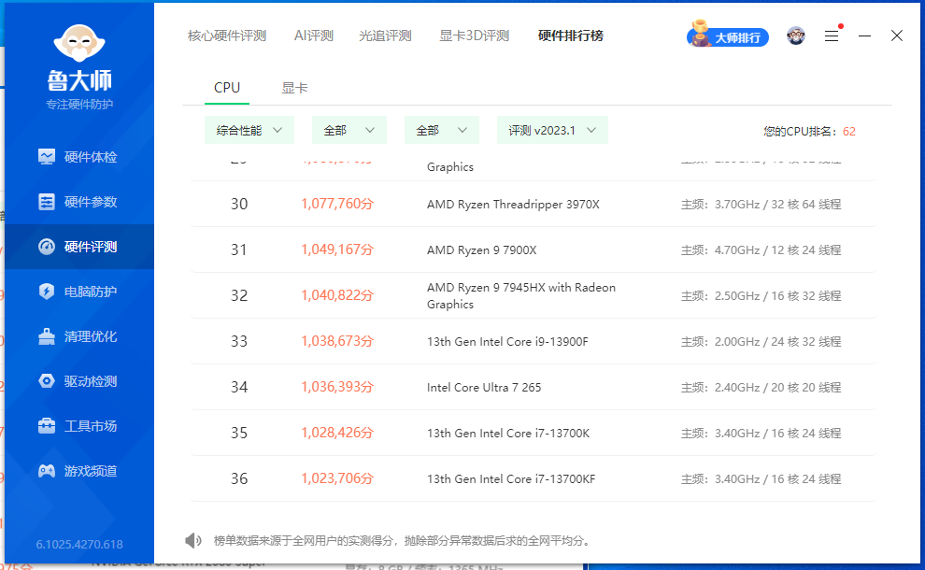The width and height of the screenshot is (925, 570).
Task: Click score 1,038,673分
Action: (x=337, y=341)
